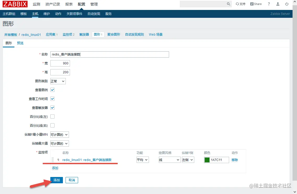Open the 纵轴Y侧 左侧 dropdown
Screen dimensions: 297x194
click(188, 160)
